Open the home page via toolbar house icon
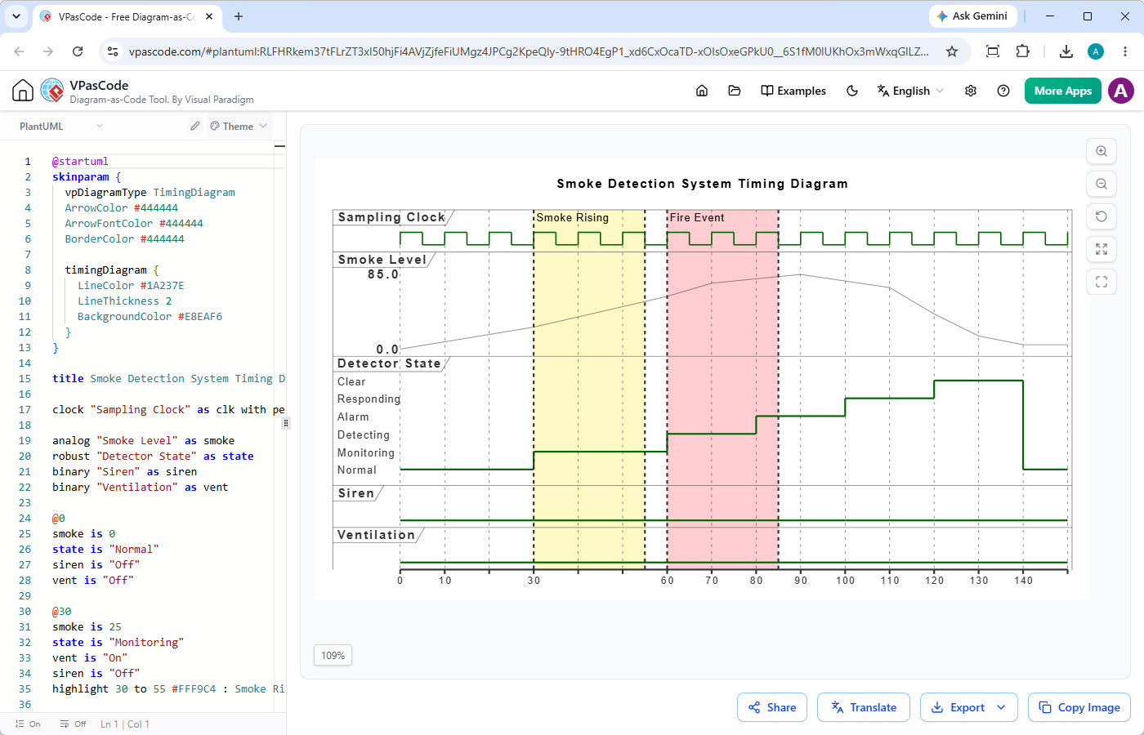 pyautogui.click(x=702, y=91)
